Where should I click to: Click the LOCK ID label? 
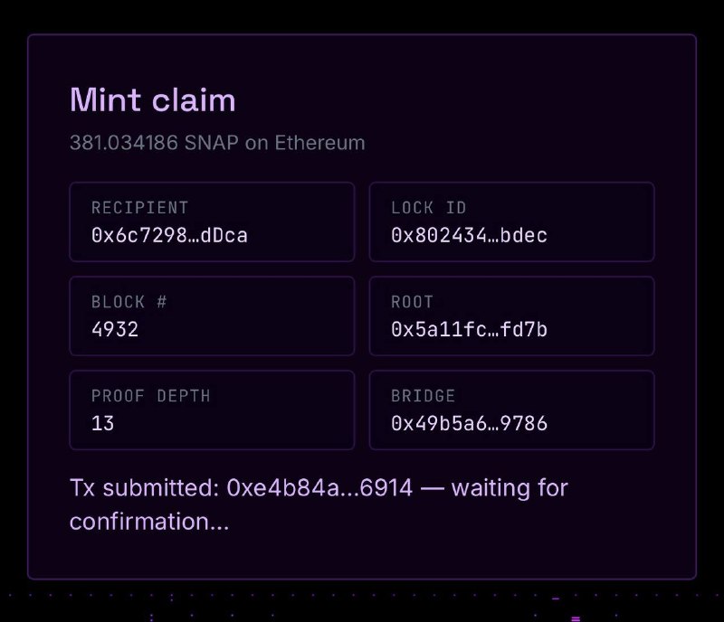click(428, 208)
